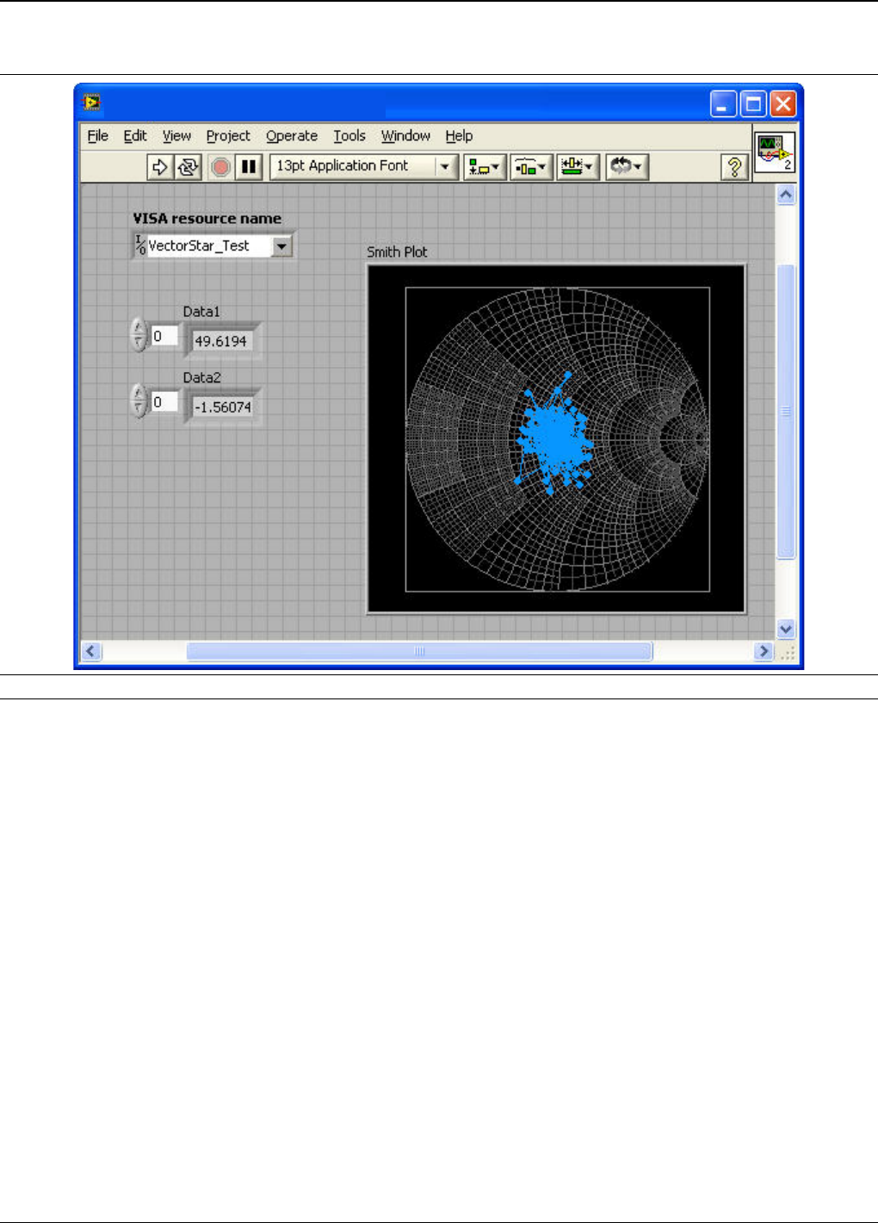The height and width of the screenshot is (1223, 878).
Task: Click the horizontal scrollbar right arrow
Action: pos(763,651)
